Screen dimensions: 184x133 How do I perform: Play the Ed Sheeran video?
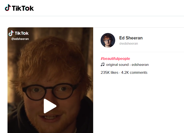pyautogui.click(x=50, y=106)
